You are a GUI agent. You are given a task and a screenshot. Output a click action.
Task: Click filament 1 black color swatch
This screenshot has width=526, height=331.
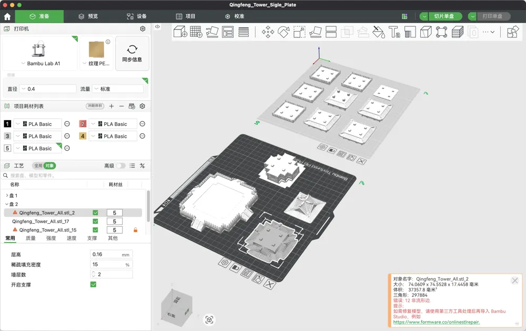click(x=7, y=124)
